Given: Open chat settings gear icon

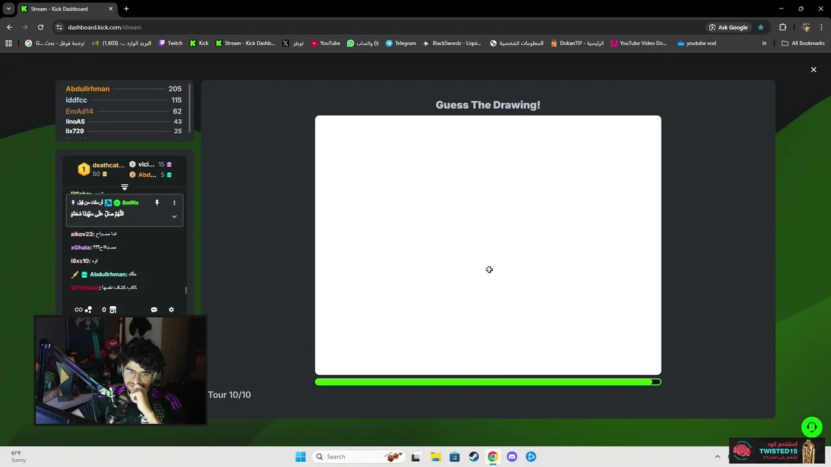Looking at the screenshot, I should (171, 310).
